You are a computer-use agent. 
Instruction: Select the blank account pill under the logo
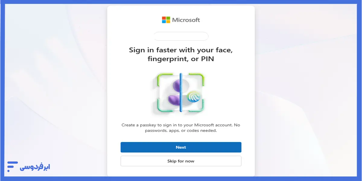click(181, 36)
